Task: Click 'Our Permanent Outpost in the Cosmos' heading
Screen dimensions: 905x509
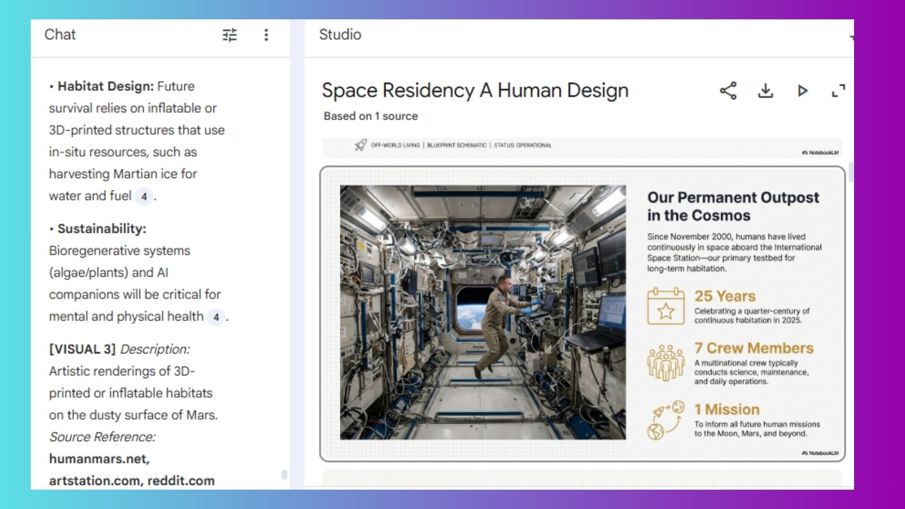Action: (x=733, y=206)
